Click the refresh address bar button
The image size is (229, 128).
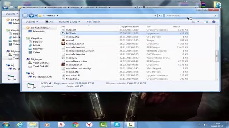click(x=160, y=16)
